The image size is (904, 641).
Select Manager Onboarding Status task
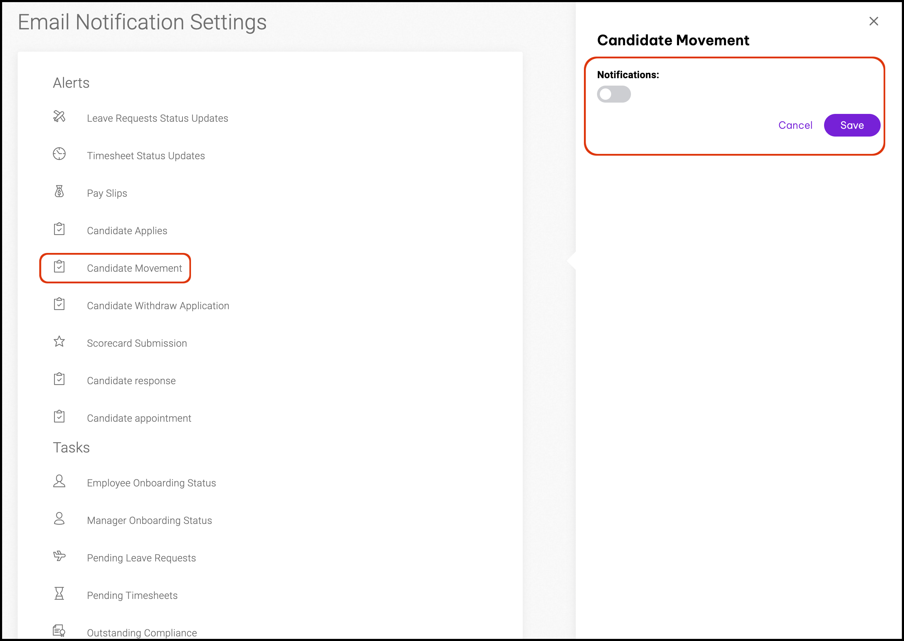[x=149, y=521]
